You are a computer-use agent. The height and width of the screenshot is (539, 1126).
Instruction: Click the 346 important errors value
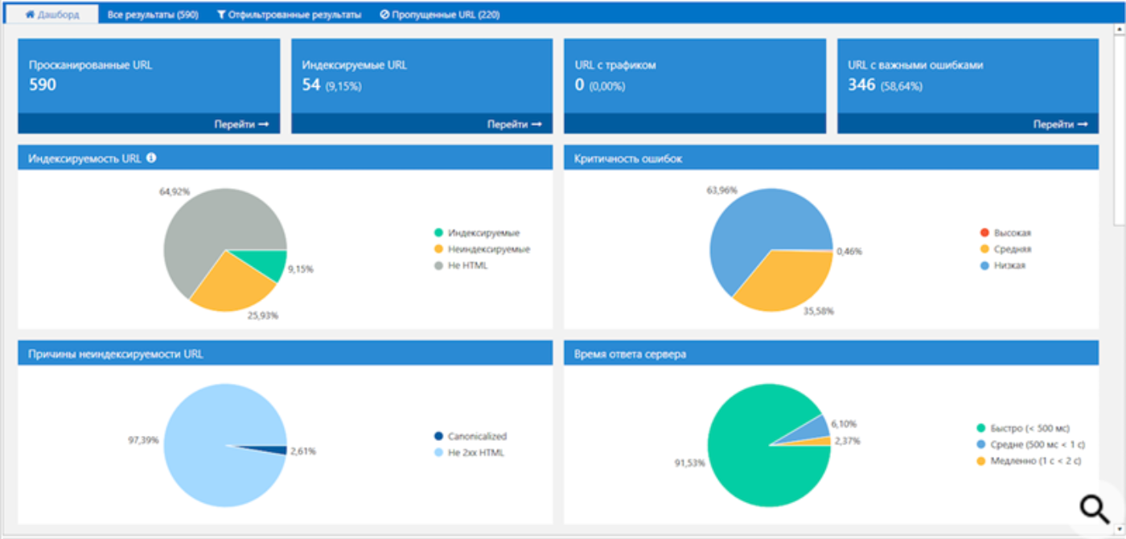click(861, 84)
